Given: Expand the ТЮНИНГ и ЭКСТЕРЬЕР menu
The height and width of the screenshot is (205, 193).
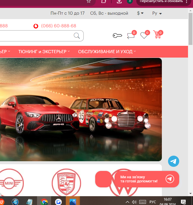Looking at the screenshot, I should pos(44,51).
